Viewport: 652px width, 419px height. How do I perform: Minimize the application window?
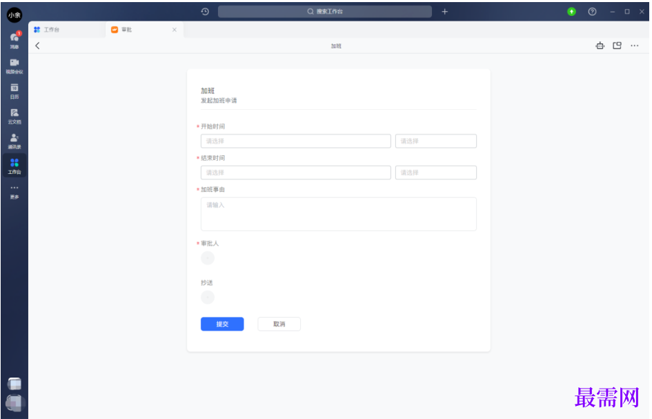click(x=613, y=12)
